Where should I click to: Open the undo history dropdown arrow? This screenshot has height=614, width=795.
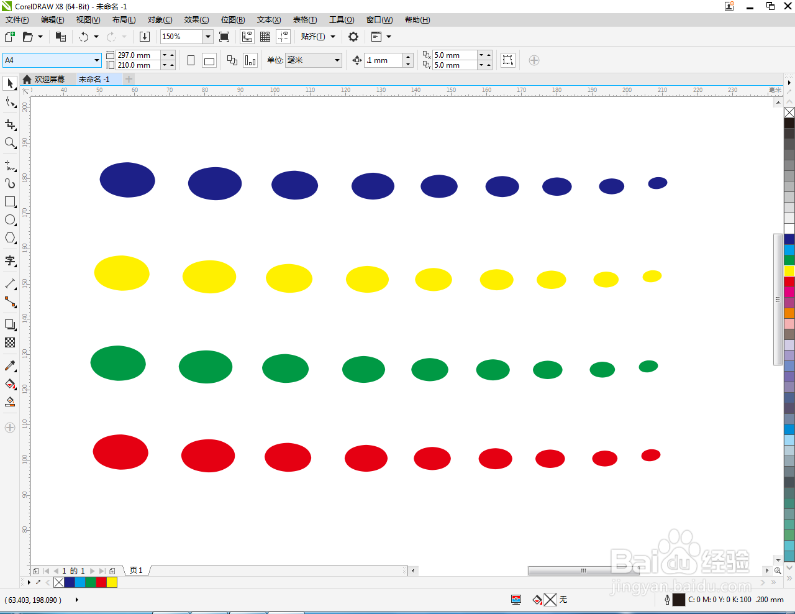96,37
